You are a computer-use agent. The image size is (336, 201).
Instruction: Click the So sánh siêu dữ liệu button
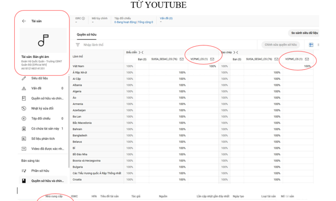pyautogui.click(x=304, y=33)
